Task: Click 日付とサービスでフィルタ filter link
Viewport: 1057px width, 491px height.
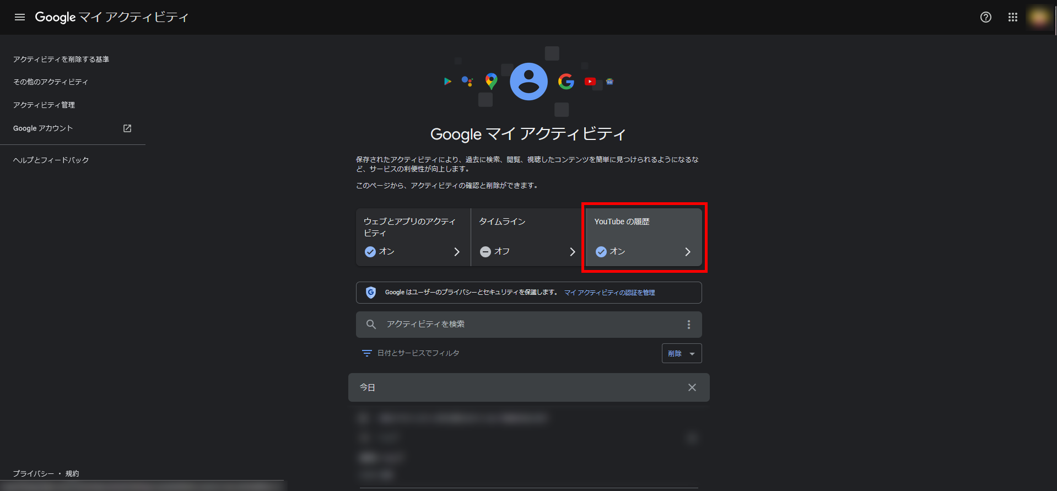Action: [x=418, y=353]
